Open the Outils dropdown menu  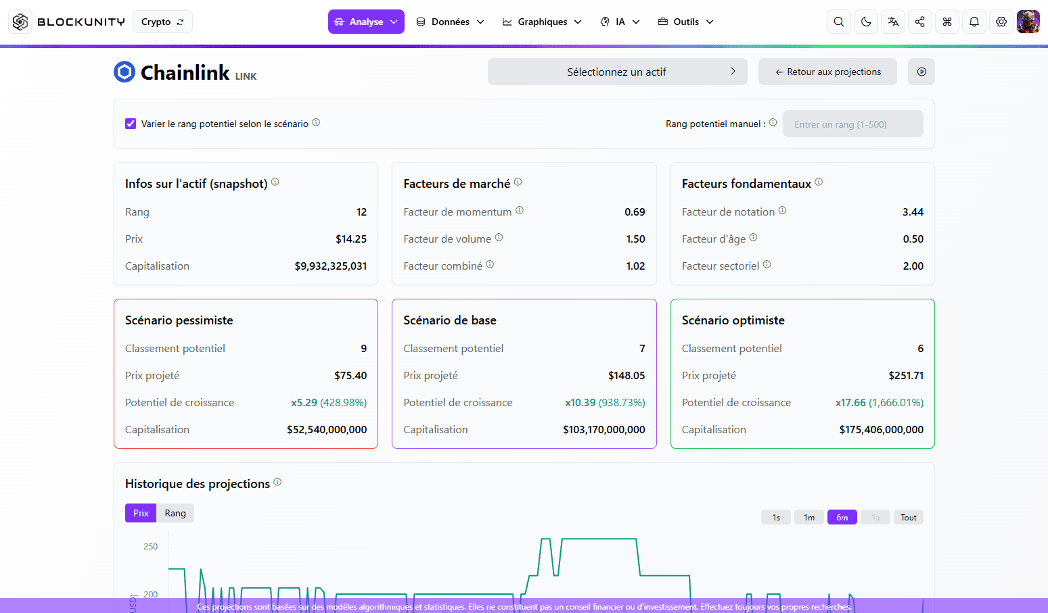[686, 22]
